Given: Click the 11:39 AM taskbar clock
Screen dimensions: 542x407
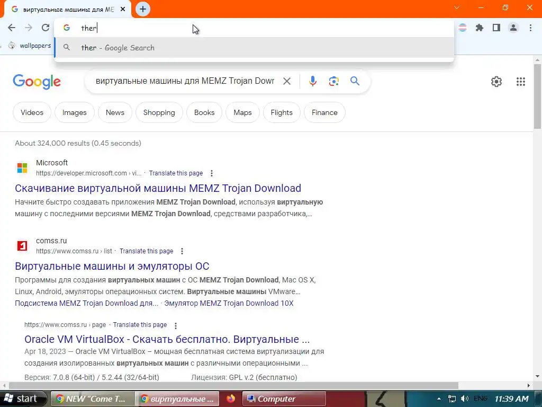Looking at the screenshot, I should coord(512,399).
